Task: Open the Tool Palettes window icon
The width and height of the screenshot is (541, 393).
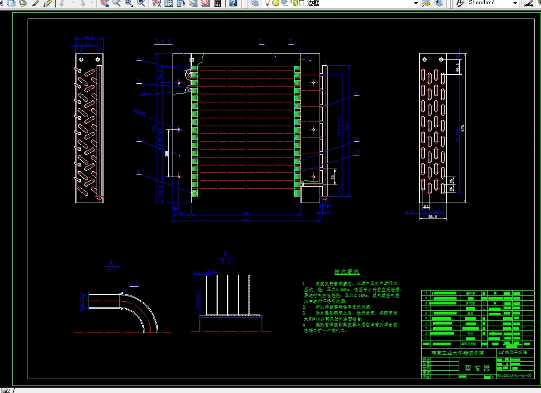Action: [181, 3]
